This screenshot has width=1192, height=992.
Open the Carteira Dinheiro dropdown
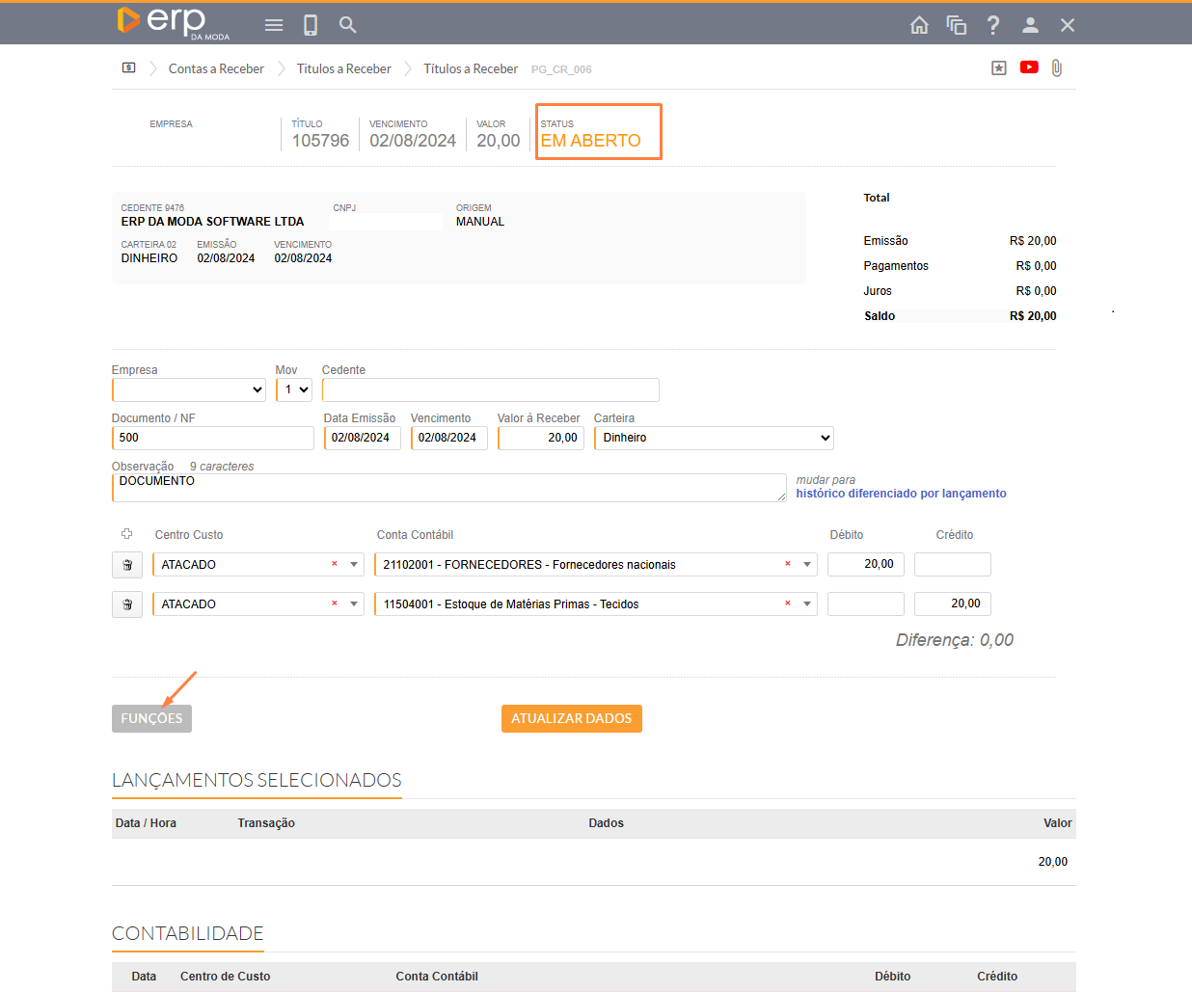coord(713,438)
